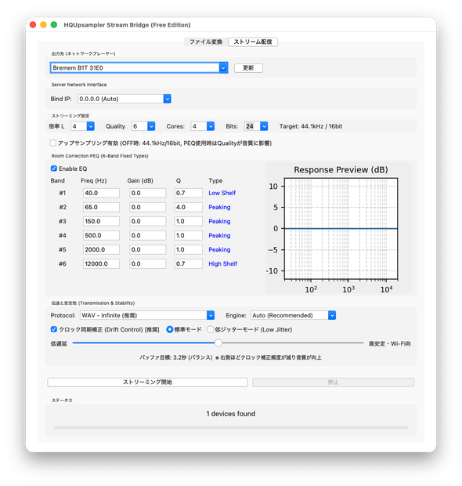Viewport: 462px width, 486px height.
Task: Click the Low Shelf type label
Action: click(x=222, y=193)
